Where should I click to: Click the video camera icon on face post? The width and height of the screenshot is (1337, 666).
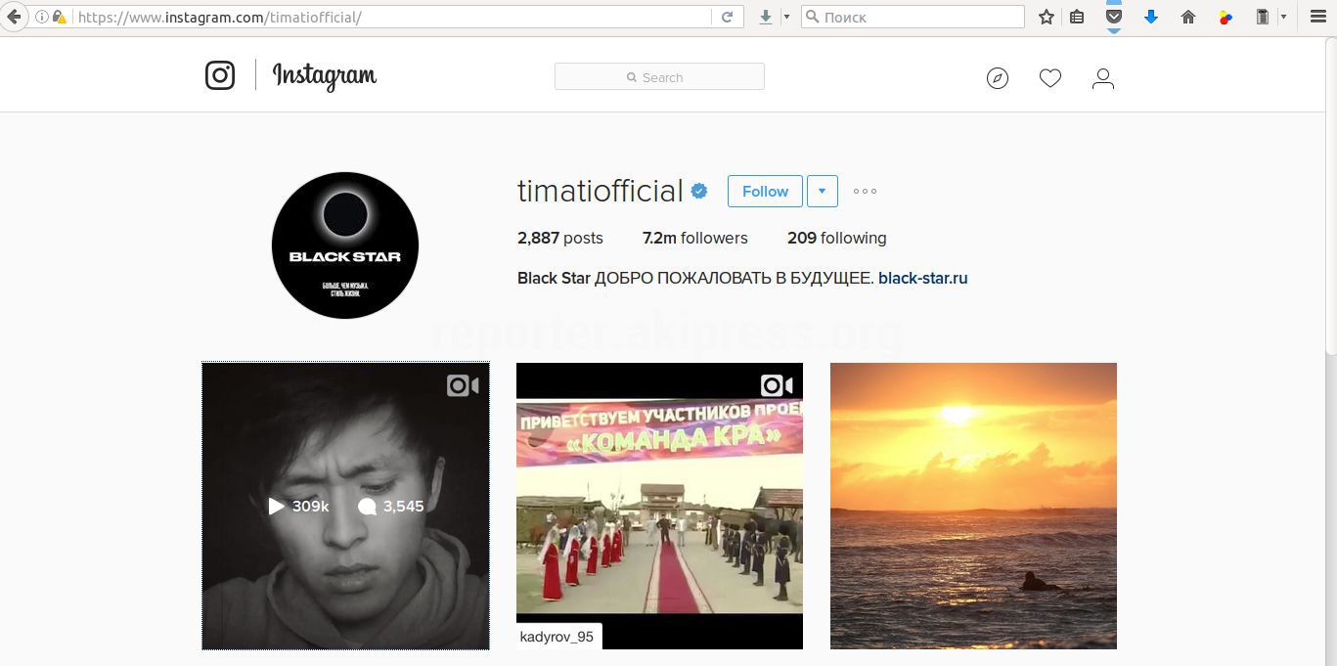point(463,385)
